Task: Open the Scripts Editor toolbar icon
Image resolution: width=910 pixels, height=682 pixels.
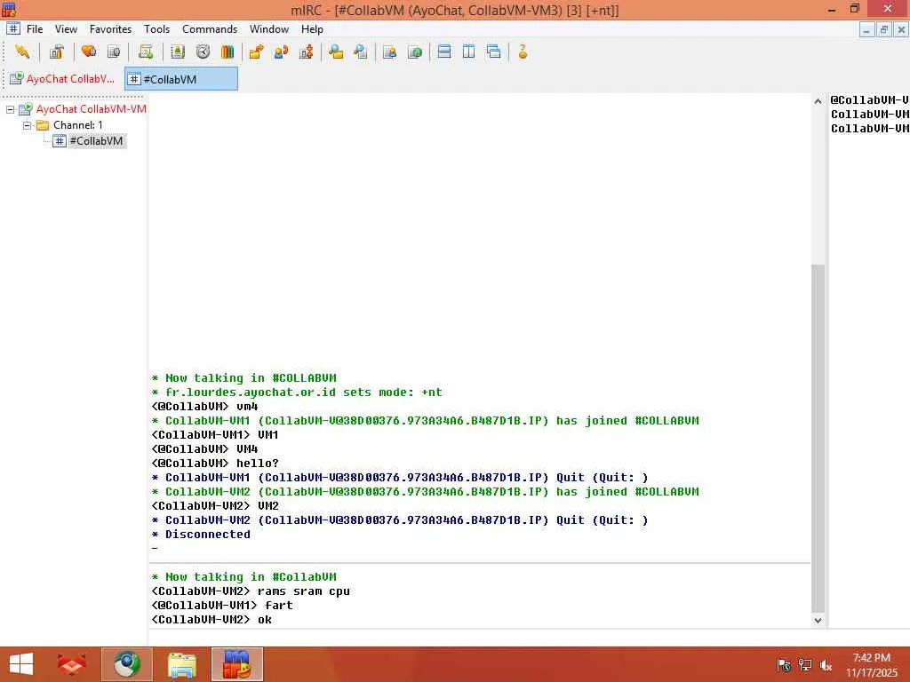Action: (146, 52)
